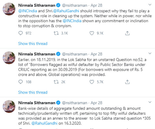Show this thread under the second tweet
The width and height of the screenshot is (155, 129).
pos(33,92)
